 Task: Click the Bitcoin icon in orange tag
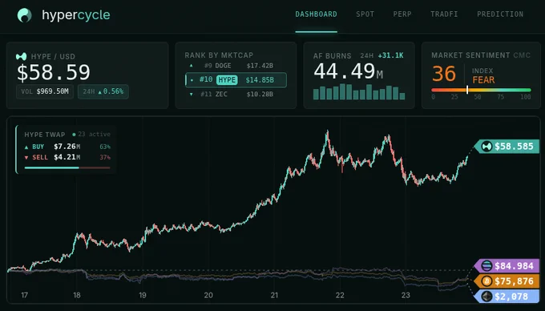coord(486,281)
